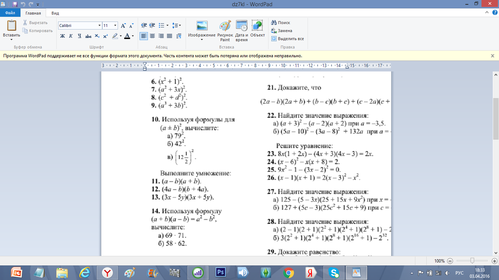499x280 pixels.
Task: Increase font size with grow icon
Action: click(x=123, y=25)
